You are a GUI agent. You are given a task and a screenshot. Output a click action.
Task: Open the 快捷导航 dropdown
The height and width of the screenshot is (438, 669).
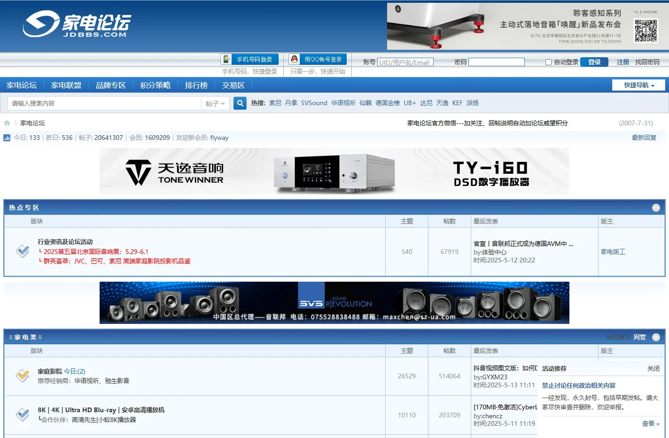point(638,85)
